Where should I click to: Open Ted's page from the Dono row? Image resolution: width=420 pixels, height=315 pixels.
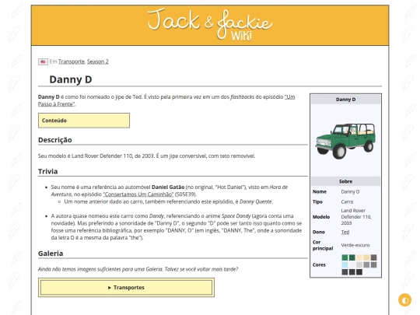pos(345,232)
